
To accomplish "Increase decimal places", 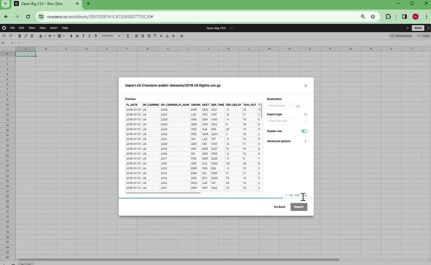I will pos(95,36).
